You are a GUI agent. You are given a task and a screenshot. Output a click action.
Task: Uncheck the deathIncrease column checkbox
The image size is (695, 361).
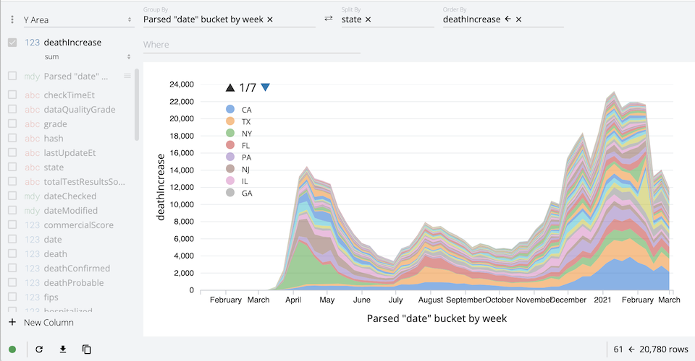click(12, 43)
